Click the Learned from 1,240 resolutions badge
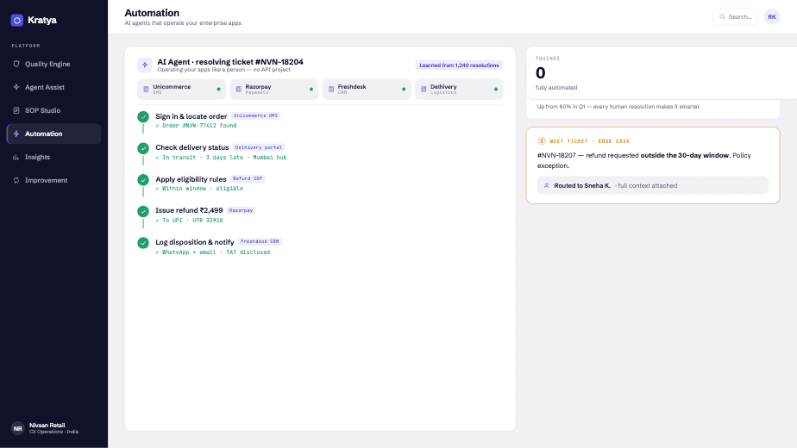797x448 pixels. [x=459, y=65]
